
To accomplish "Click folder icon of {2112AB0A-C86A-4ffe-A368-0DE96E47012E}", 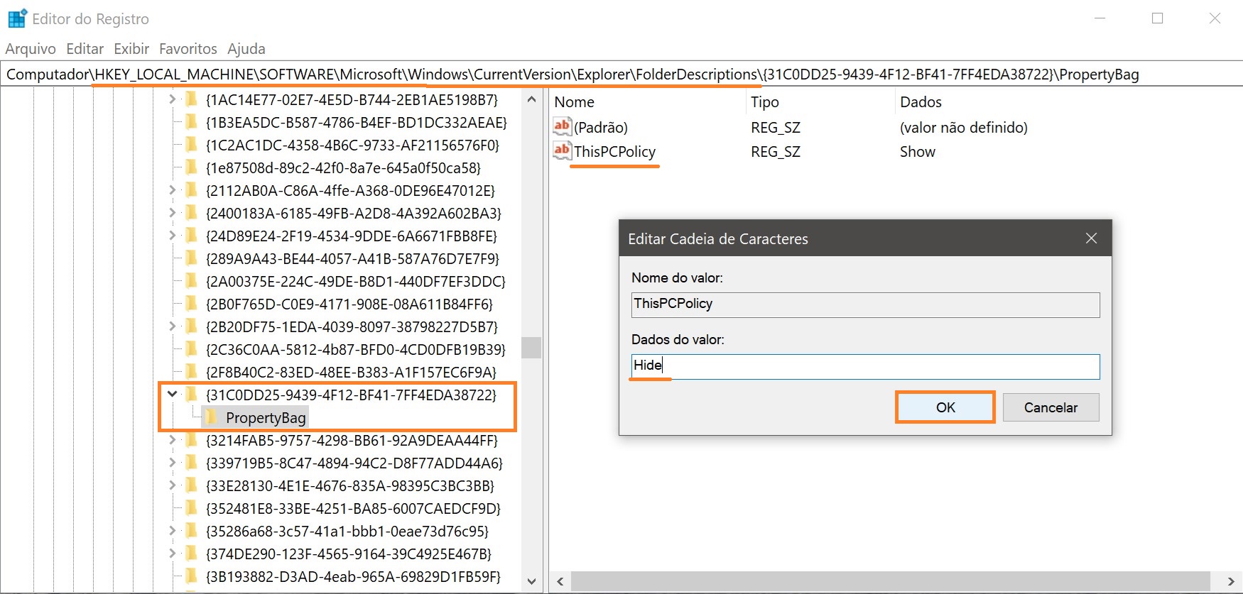I will [192, 190].
